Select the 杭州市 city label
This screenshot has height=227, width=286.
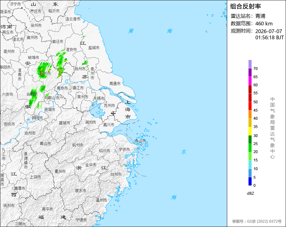(78, 145)
